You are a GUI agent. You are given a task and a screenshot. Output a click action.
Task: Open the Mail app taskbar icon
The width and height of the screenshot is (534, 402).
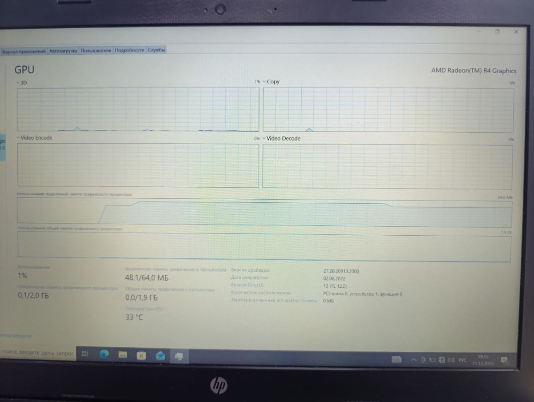(160, 356)
